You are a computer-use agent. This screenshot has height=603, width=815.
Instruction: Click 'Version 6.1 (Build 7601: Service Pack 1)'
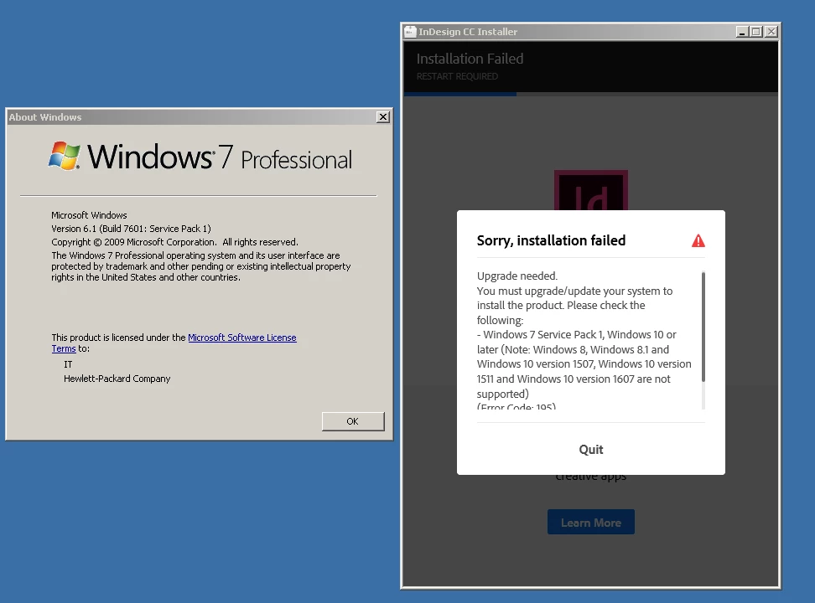(x=131, y=229)
